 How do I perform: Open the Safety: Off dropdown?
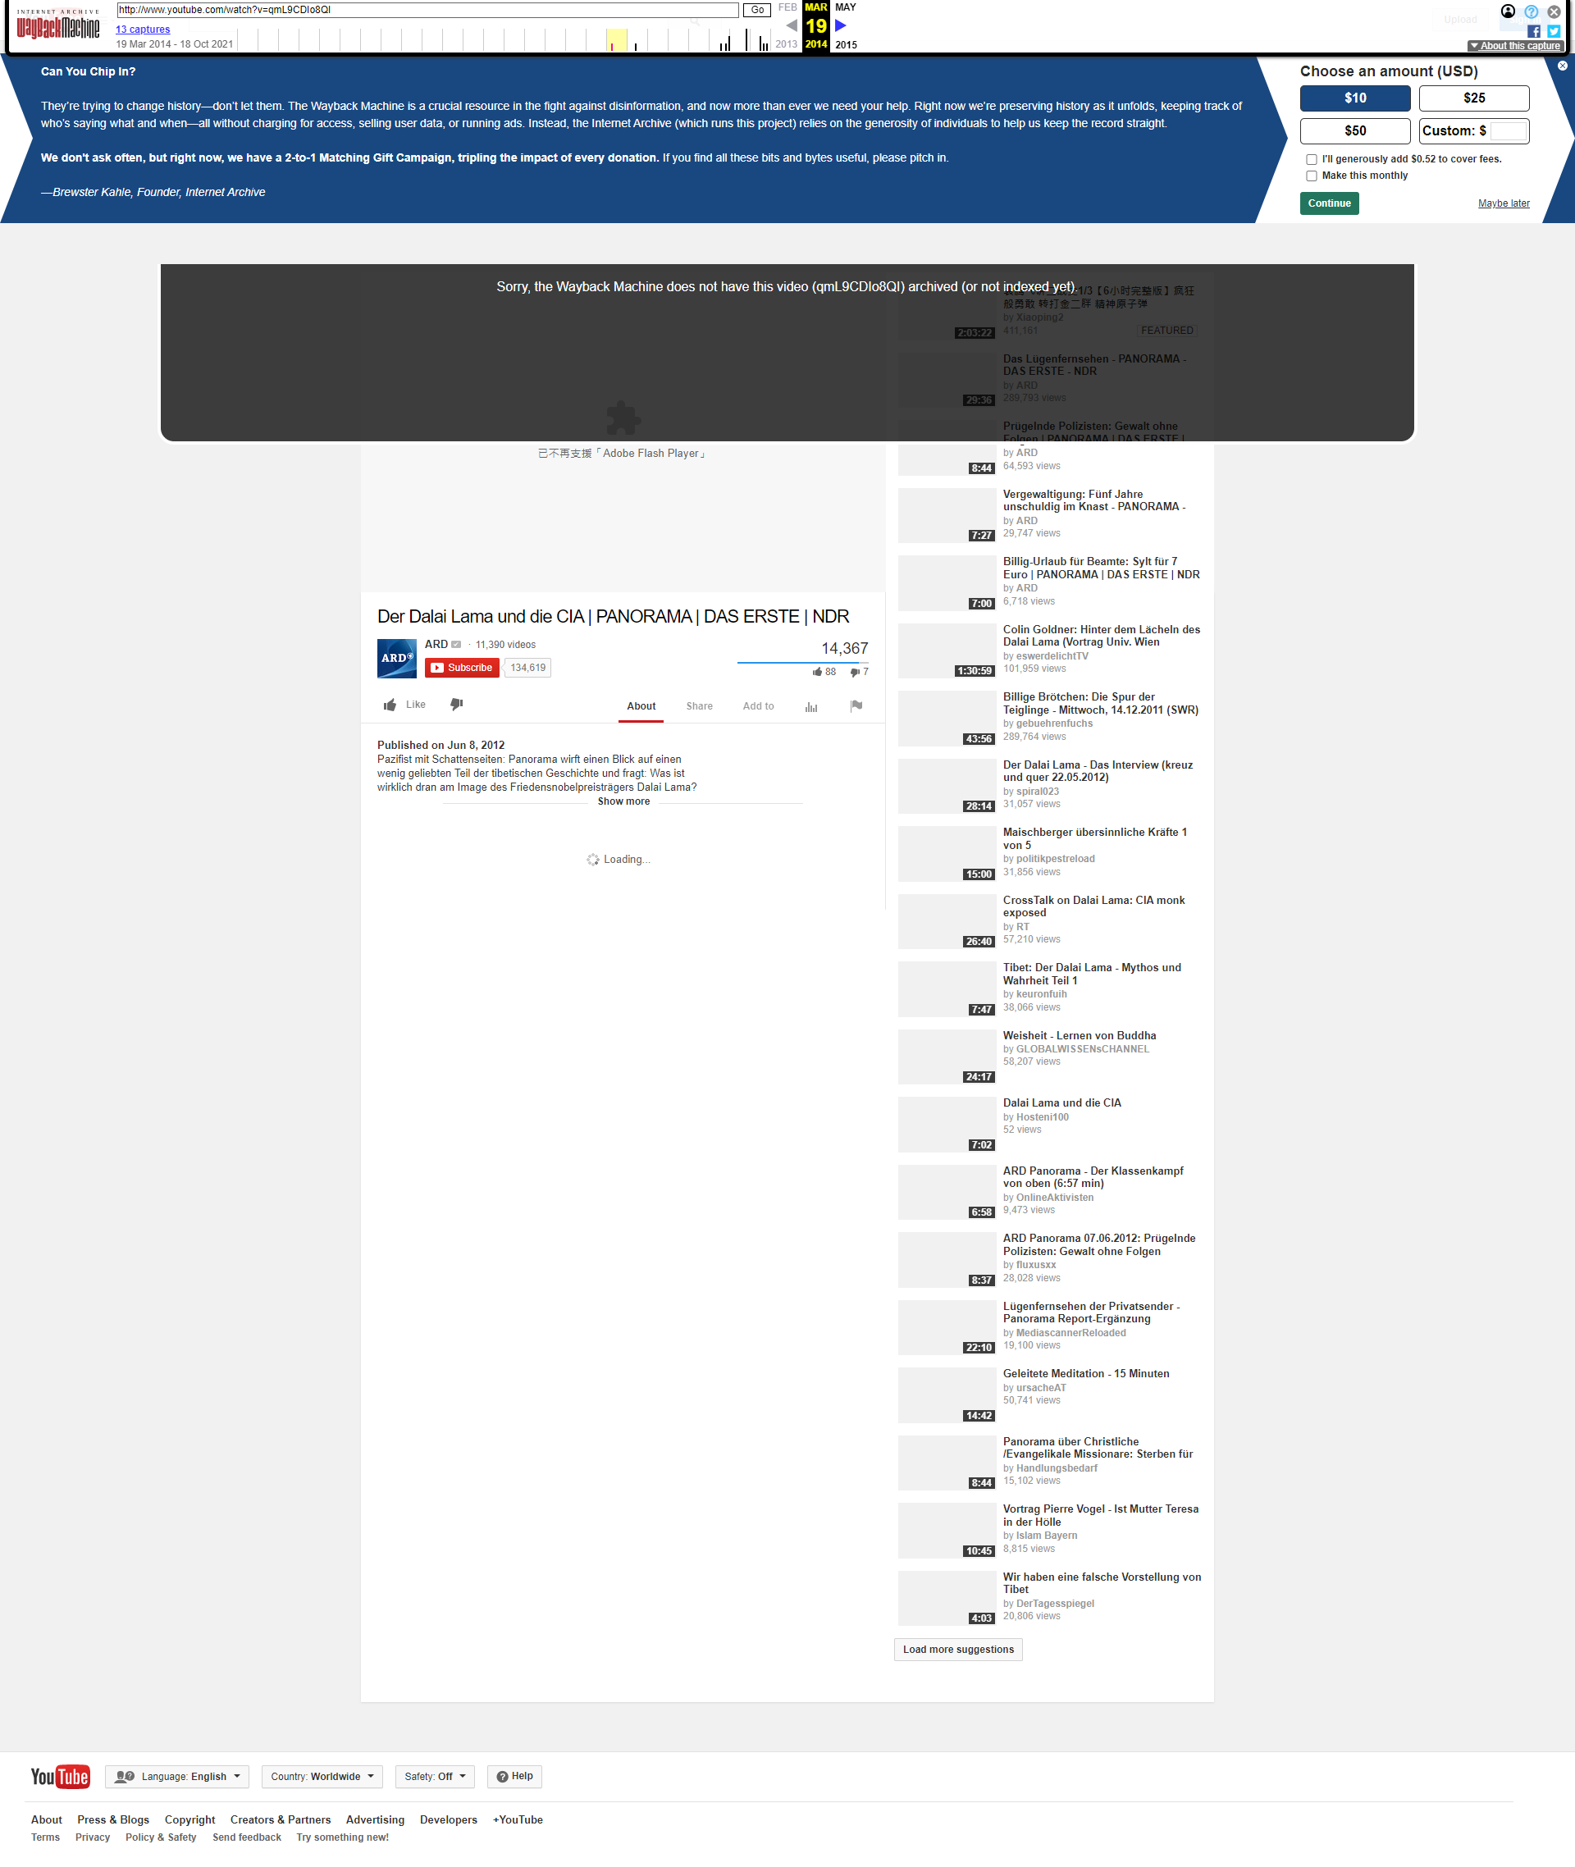(435, 1776)
